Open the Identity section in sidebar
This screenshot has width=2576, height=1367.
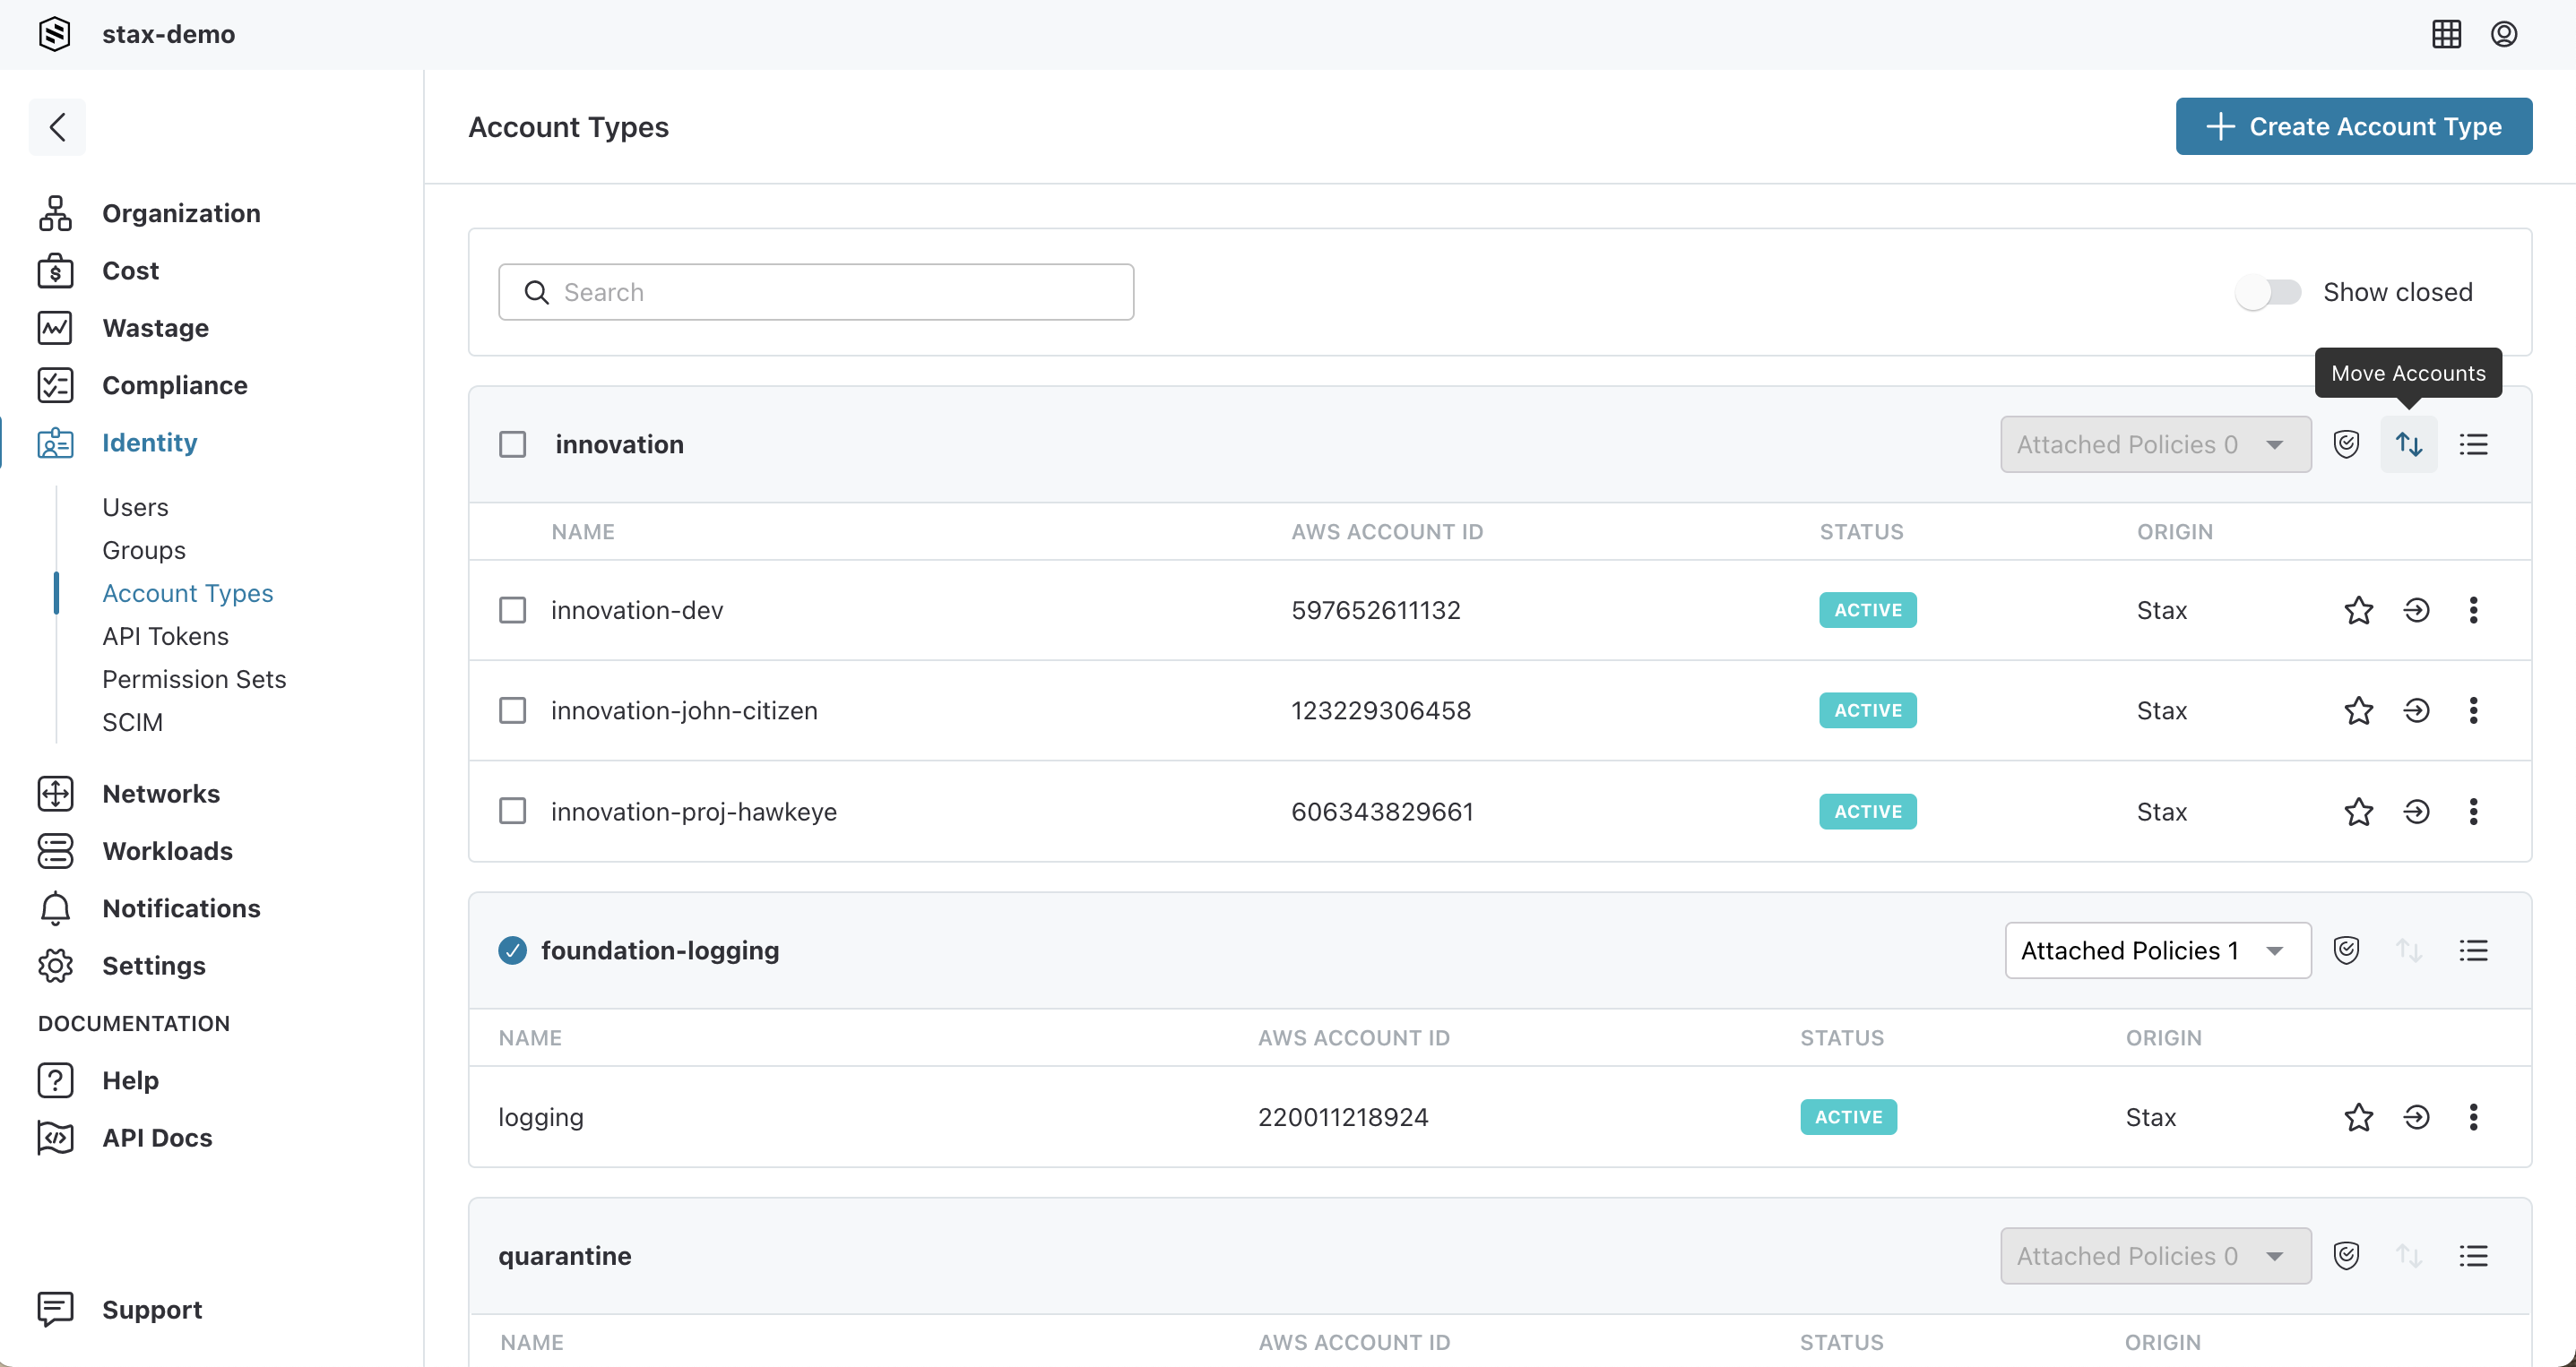click(150, 443)
